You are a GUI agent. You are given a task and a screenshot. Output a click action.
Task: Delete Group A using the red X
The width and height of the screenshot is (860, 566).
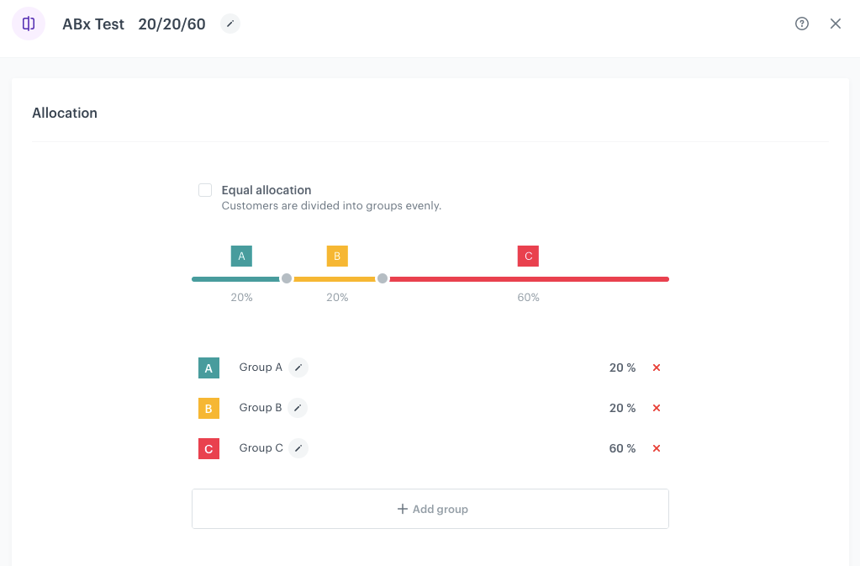(x=657, y=368)
